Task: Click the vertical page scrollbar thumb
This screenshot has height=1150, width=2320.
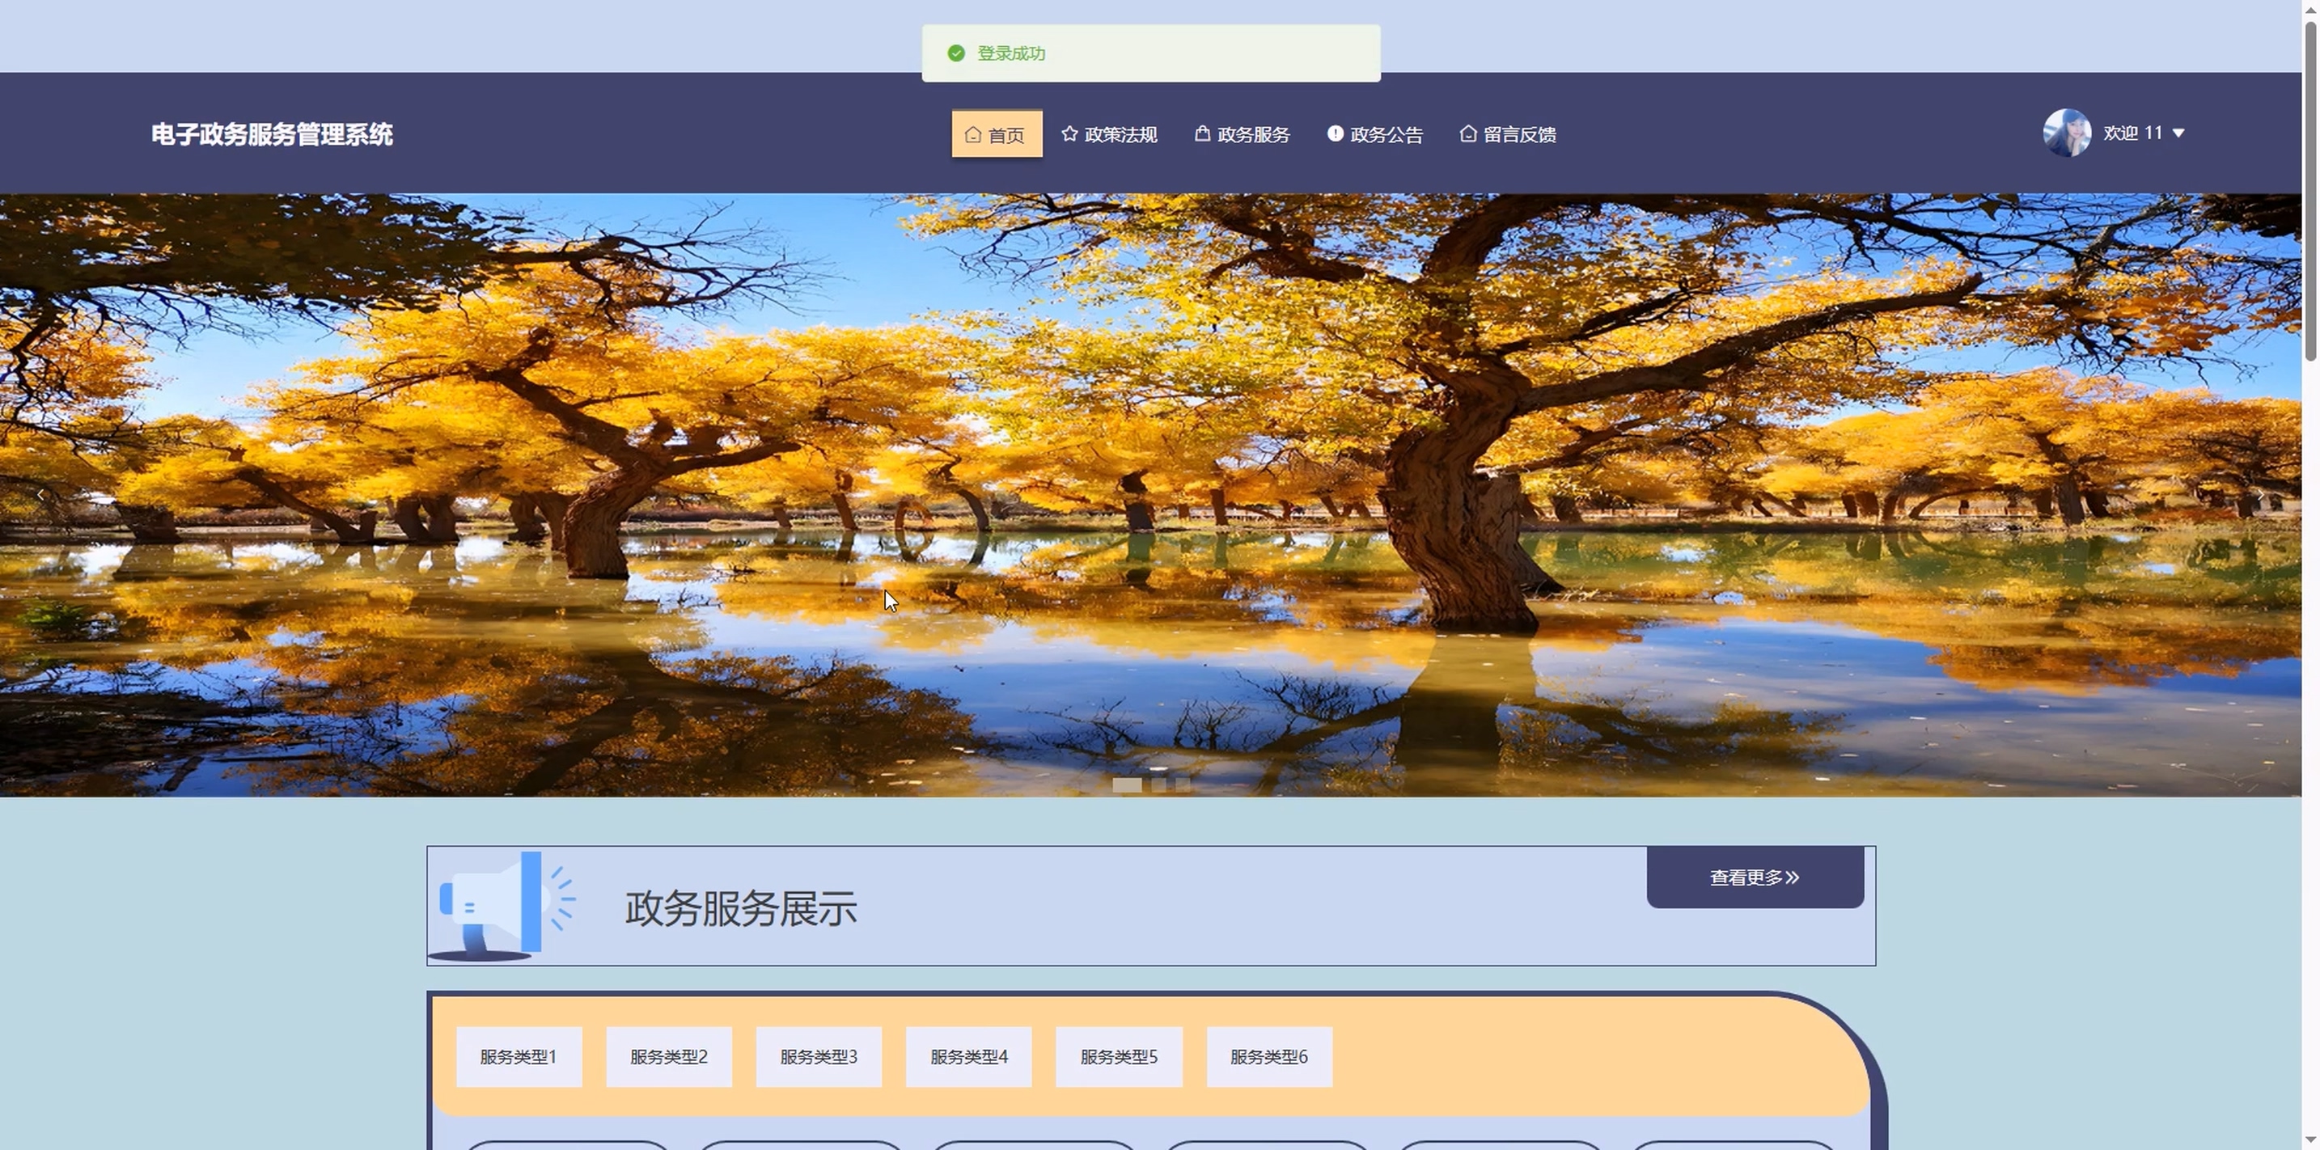Action: coord(2310,193)
